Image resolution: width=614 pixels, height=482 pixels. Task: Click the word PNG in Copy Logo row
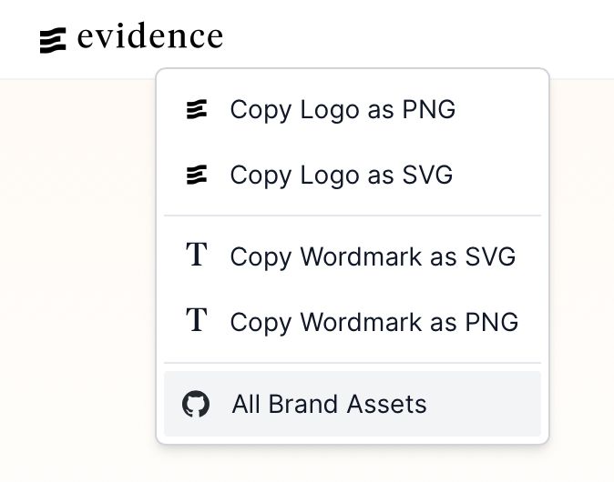429,109
